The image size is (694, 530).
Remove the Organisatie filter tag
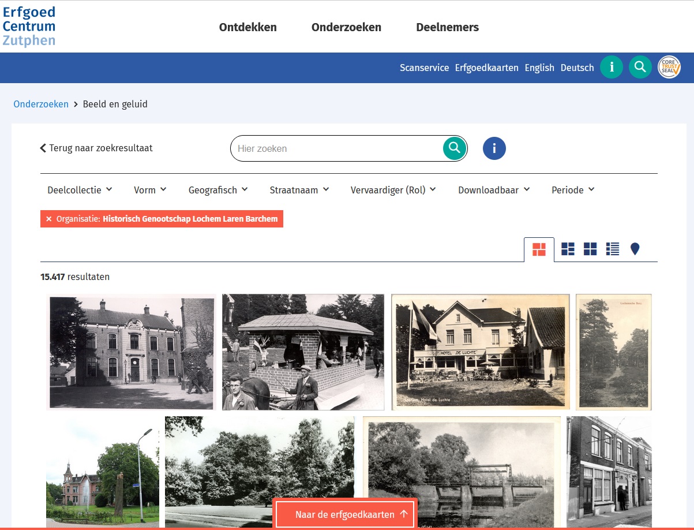(49, 219)
